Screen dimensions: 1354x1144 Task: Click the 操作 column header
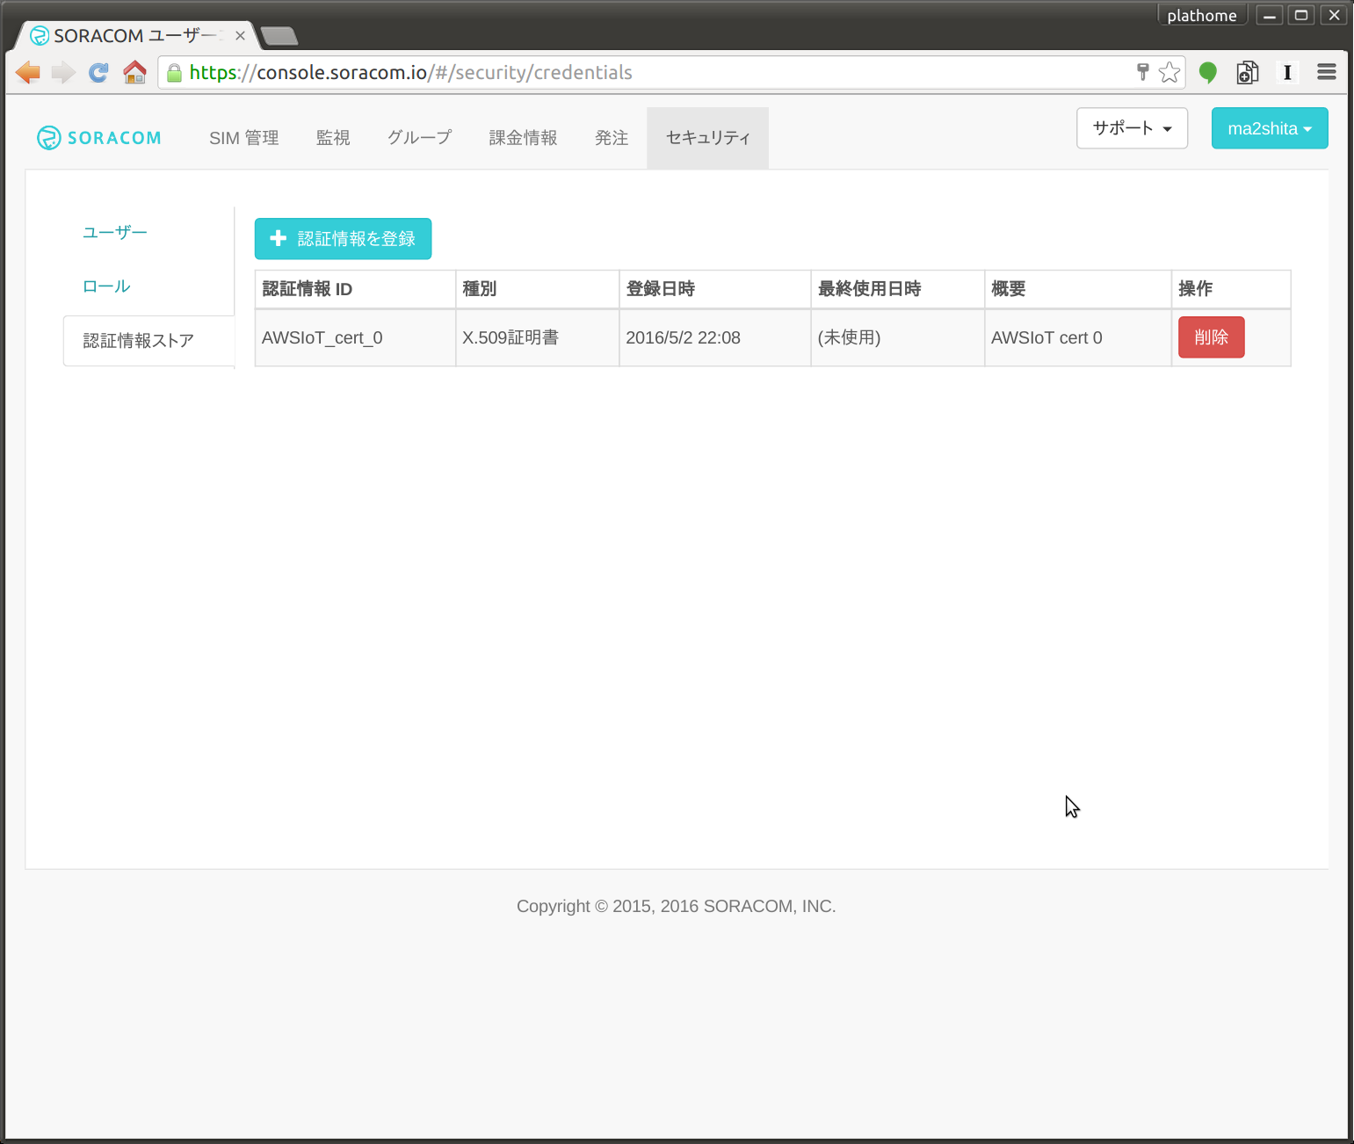[1231, 289]
